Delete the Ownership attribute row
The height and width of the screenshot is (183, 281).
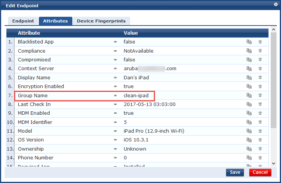[260, 149]
